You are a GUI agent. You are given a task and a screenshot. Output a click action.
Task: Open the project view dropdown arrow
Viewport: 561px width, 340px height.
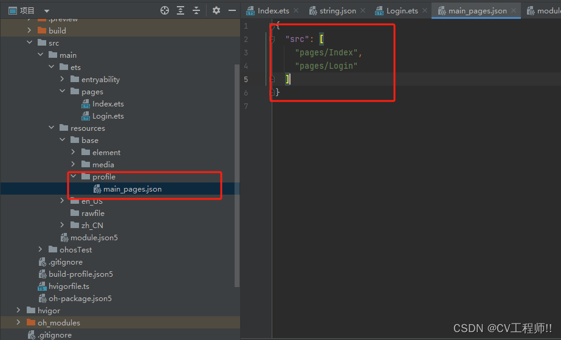(47, 11)
